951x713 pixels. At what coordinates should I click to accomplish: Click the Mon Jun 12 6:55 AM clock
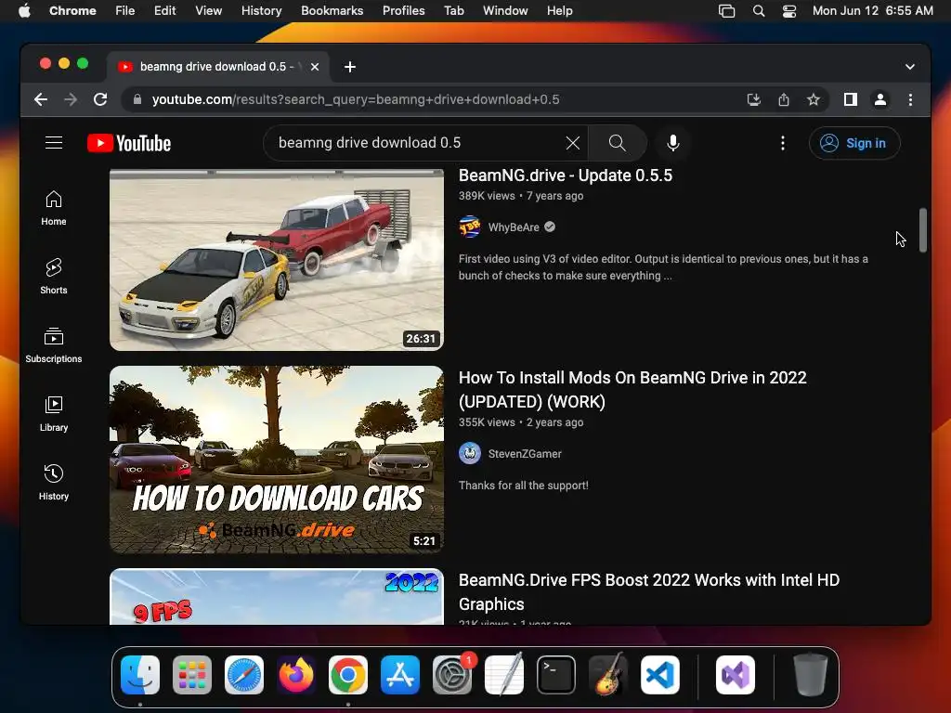pyautogui.click(x=872, y=10)
